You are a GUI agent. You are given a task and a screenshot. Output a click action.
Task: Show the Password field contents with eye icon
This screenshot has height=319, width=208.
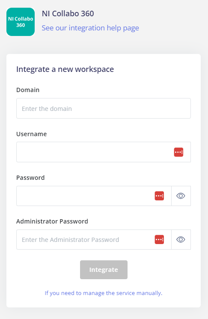[x=181, y=196]
